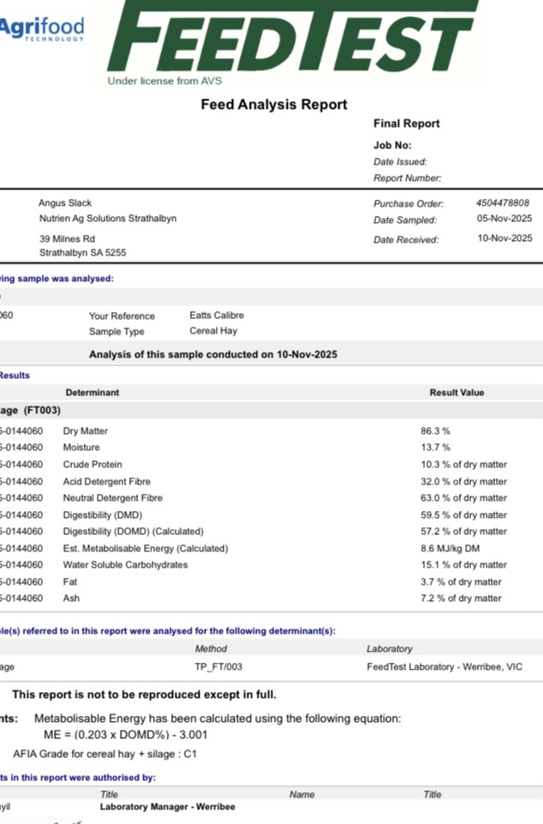Select the Final Report heading

pos(407,123)
